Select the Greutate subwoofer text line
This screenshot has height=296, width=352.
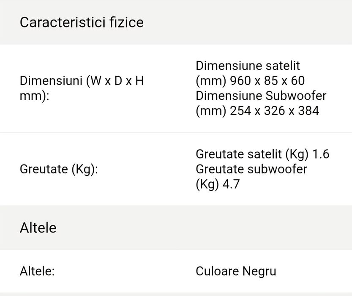pos(251,169)
